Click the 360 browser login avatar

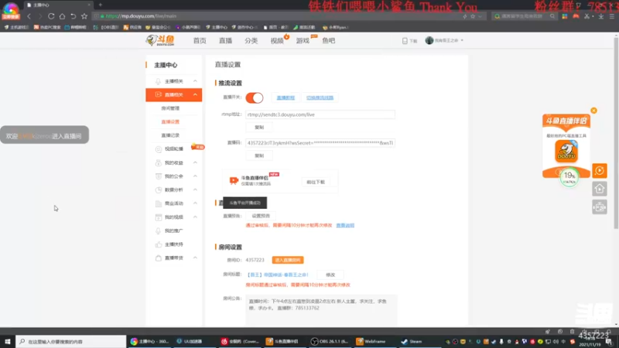click(11, 10)
